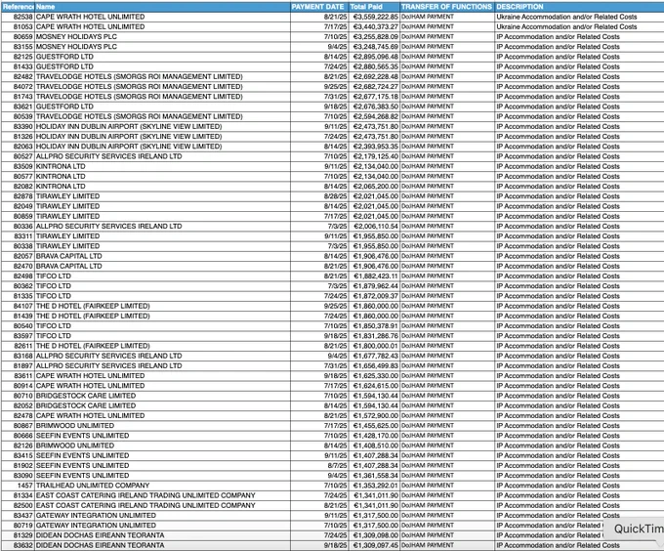Click amount €2,880,565.35
Screen dimensions: 664x551
[x=376, y=66]
